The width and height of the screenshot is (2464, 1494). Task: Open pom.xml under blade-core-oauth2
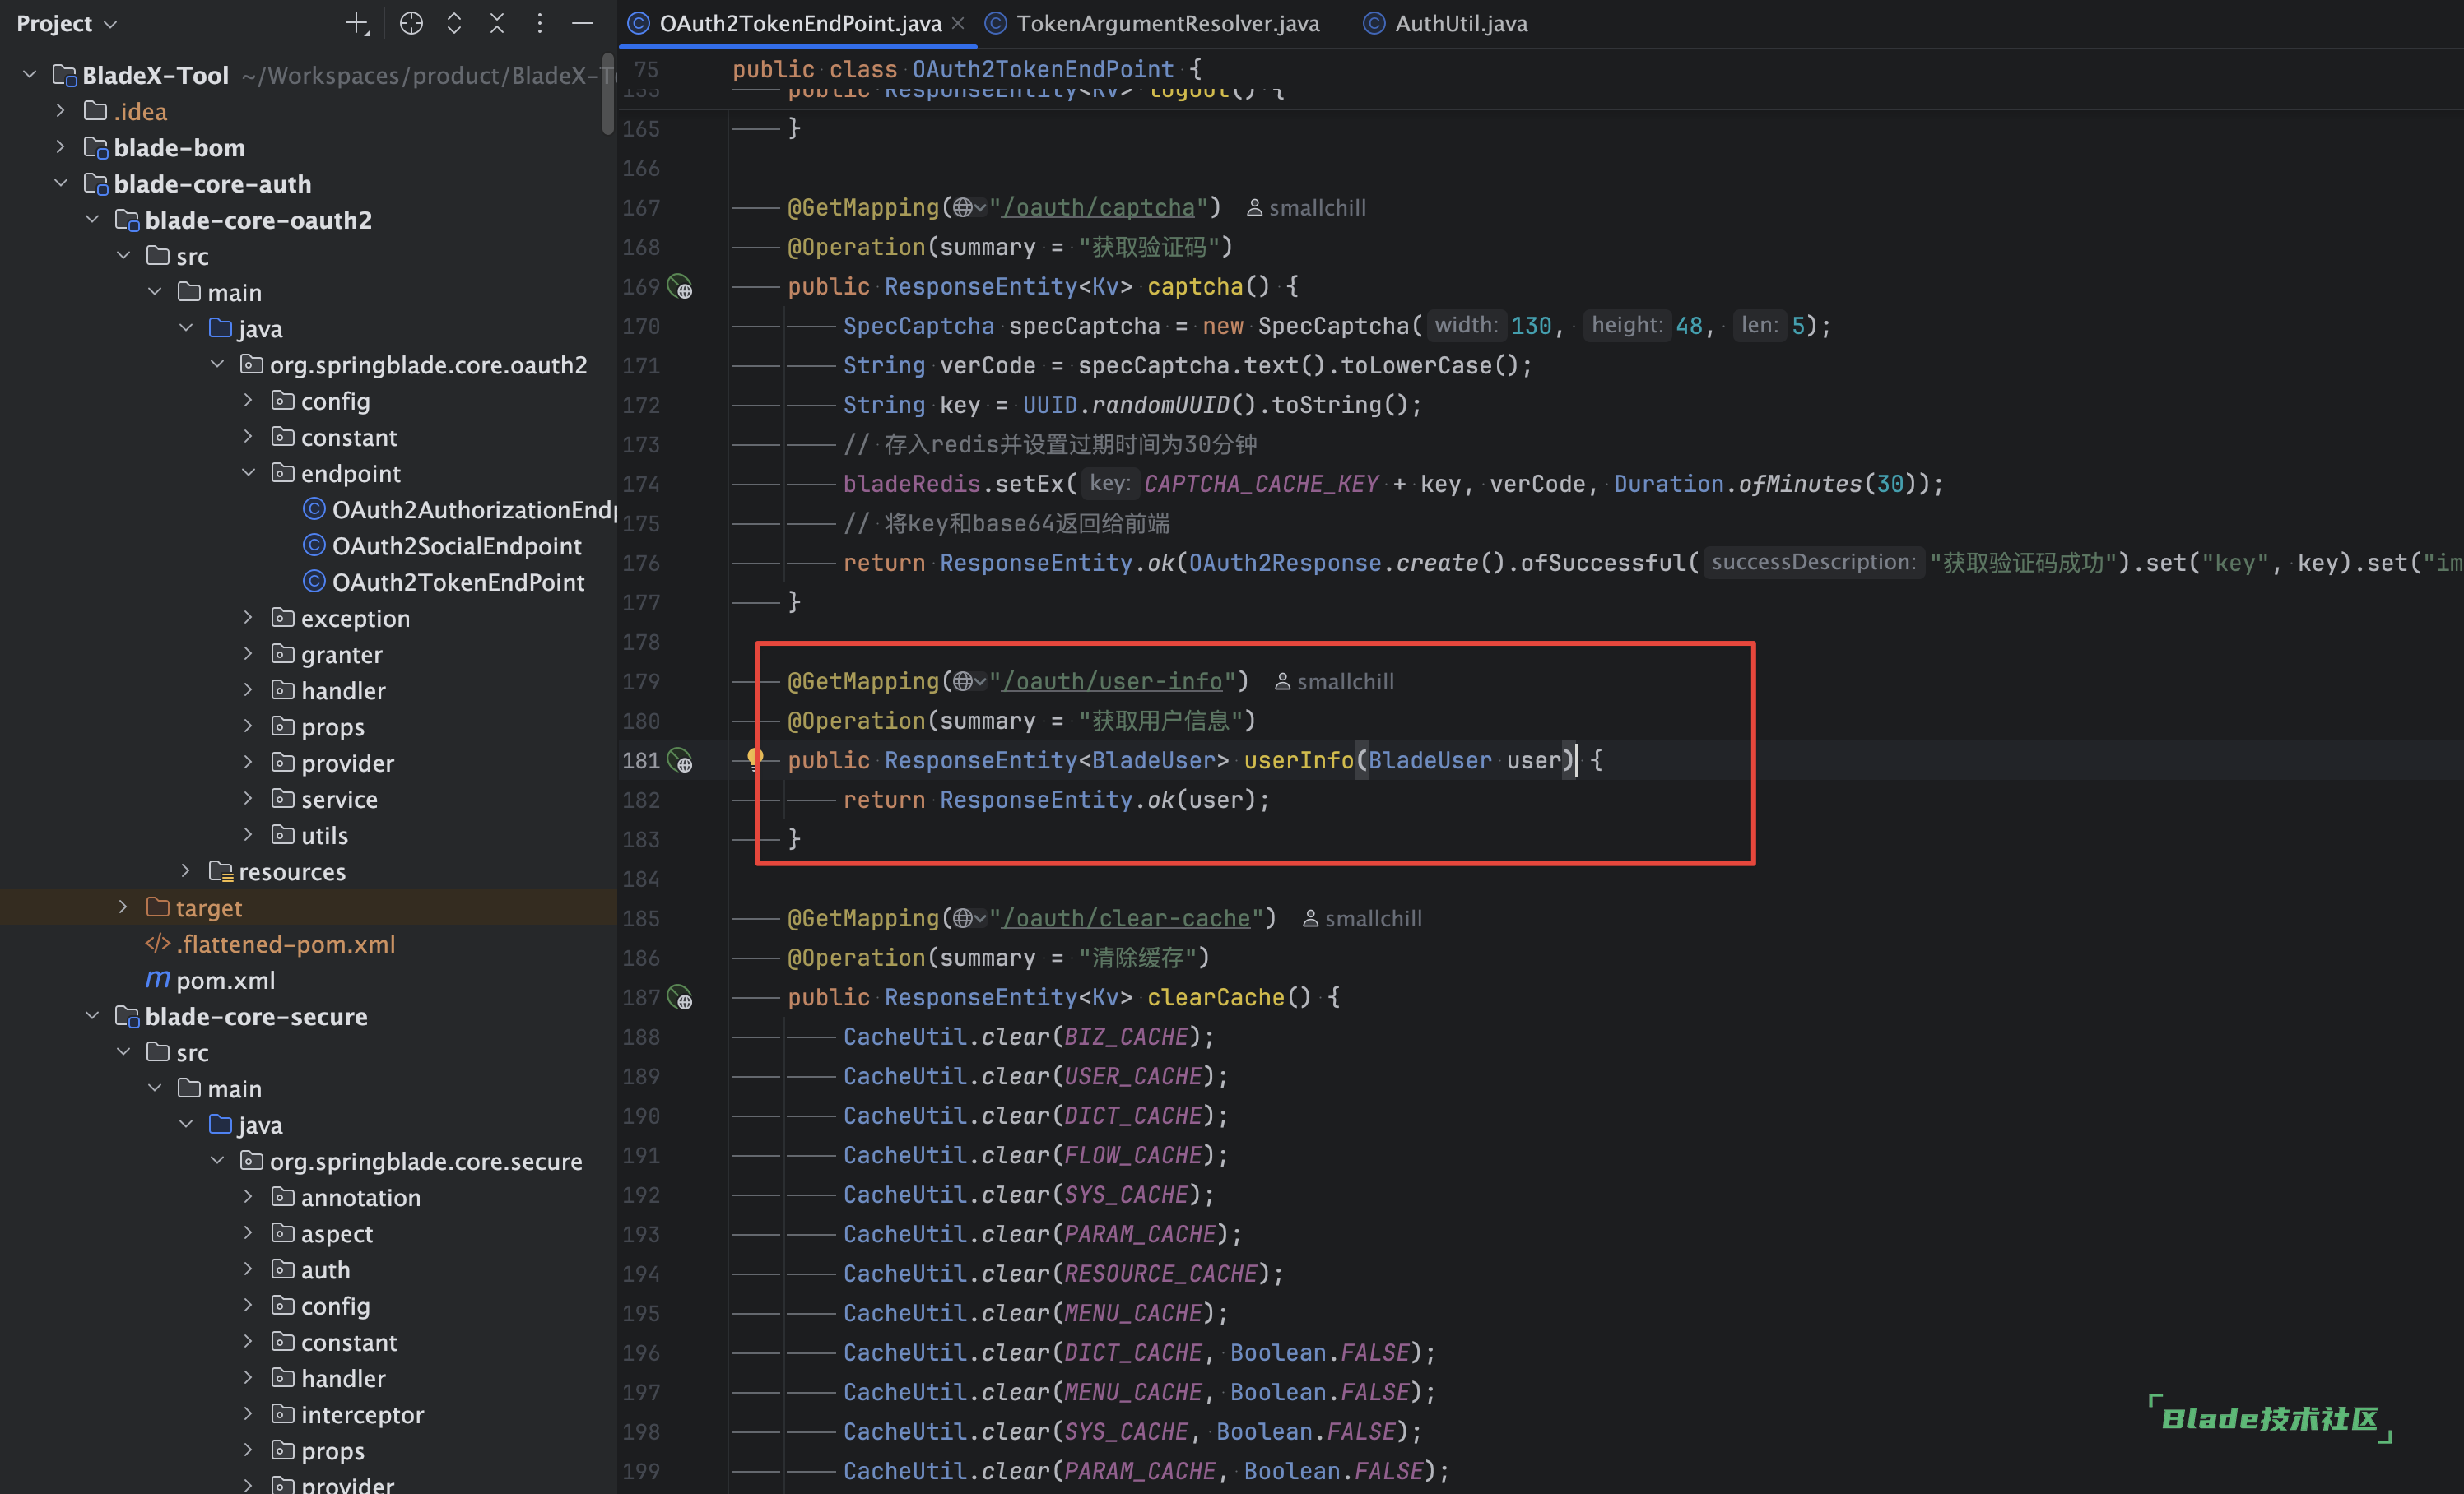tap(211, 981)
